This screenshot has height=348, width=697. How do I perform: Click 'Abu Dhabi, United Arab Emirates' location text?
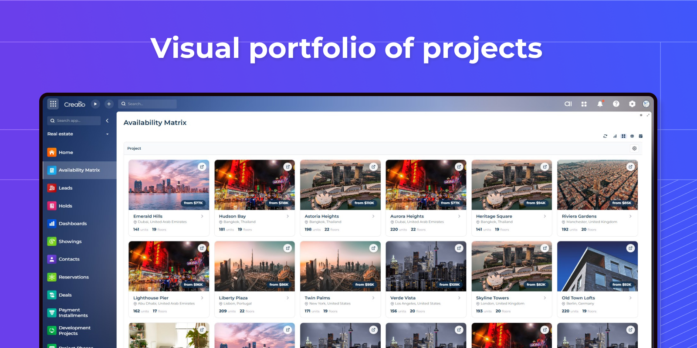[x=166, y=304]
